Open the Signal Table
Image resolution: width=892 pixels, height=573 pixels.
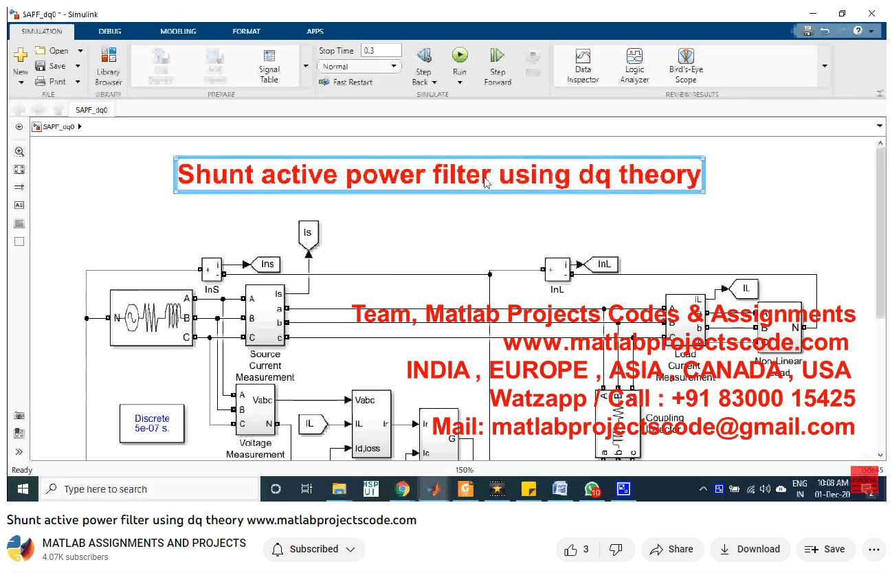[x=269, y=67]
